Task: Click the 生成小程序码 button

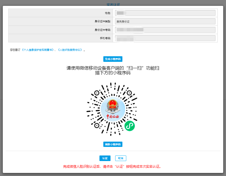Action: [x=113, y=59]
